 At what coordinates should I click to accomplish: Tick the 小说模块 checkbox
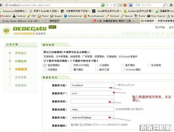(x=97, y=65)
